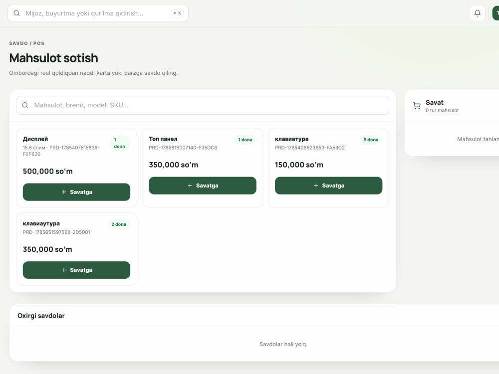
Task: Click the product search magnifier icon
Action: coord(25,105)
